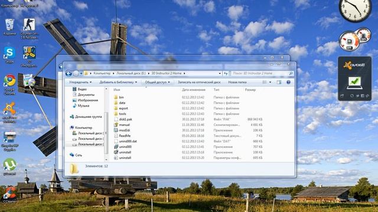Open the Skype desktop shortcut

click(9, 55)
